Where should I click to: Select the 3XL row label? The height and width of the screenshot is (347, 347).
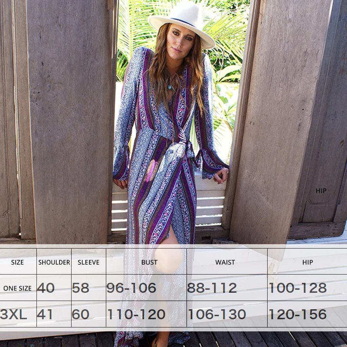pos(13,314)
